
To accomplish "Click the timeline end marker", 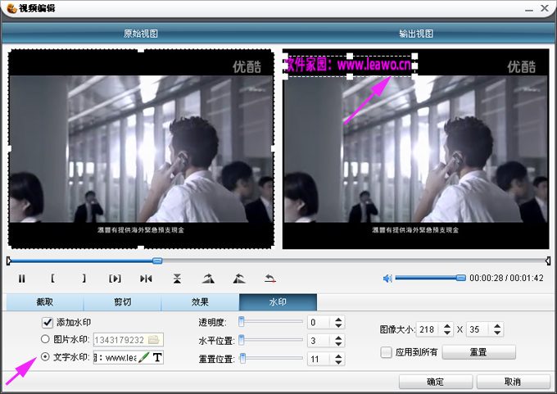I will pos(548,261).
